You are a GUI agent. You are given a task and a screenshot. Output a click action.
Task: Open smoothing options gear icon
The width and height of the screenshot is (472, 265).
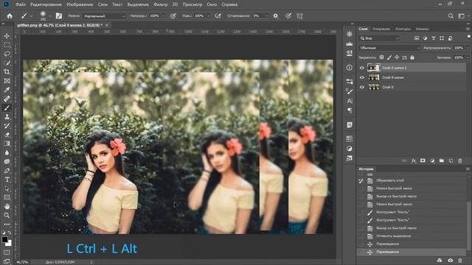point(275,16)
